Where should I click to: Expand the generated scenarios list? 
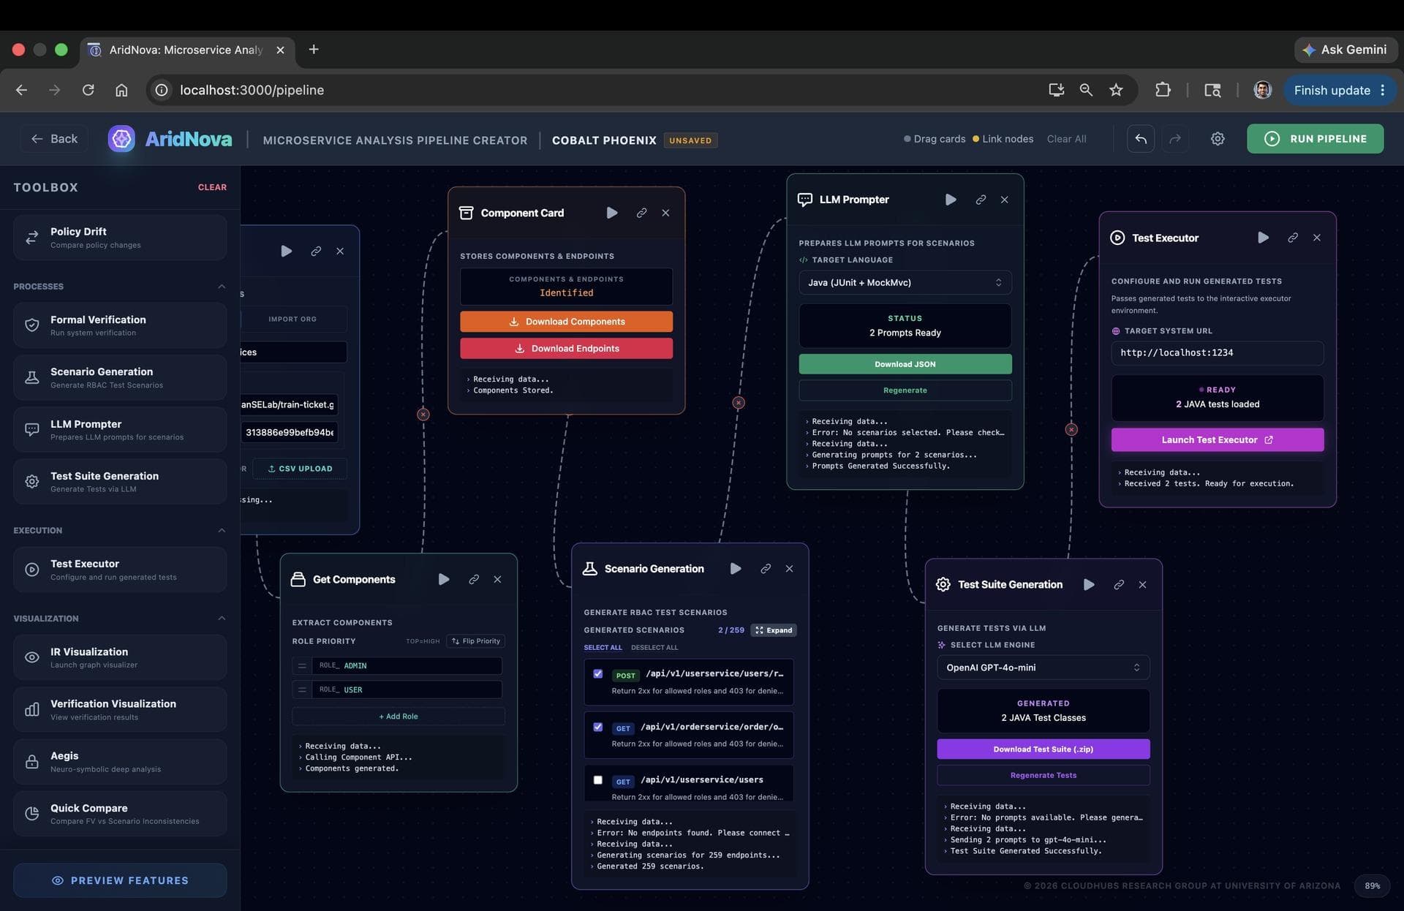[774, 630]
